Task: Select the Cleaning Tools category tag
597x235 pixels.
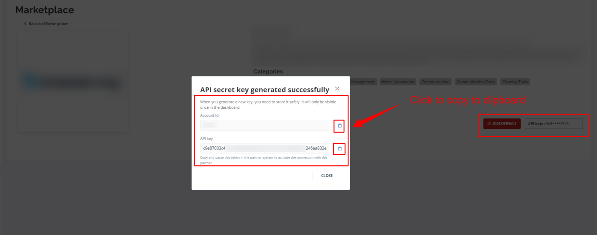Action: tap(515, 82)
